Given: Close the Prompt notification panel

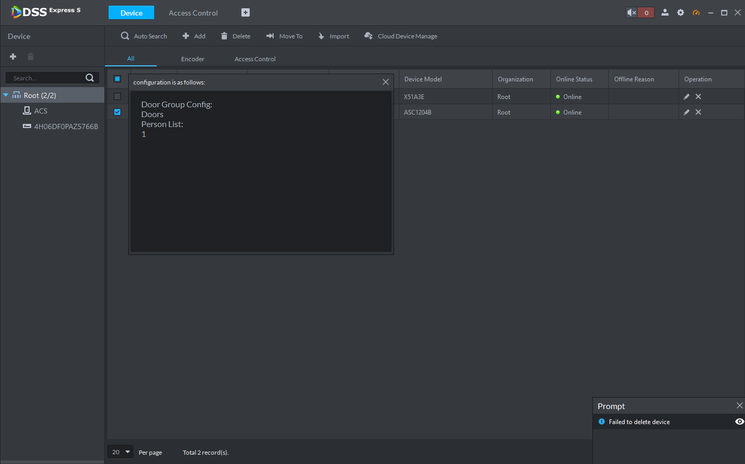Looking at the screenshot, I should click(740, 405).
